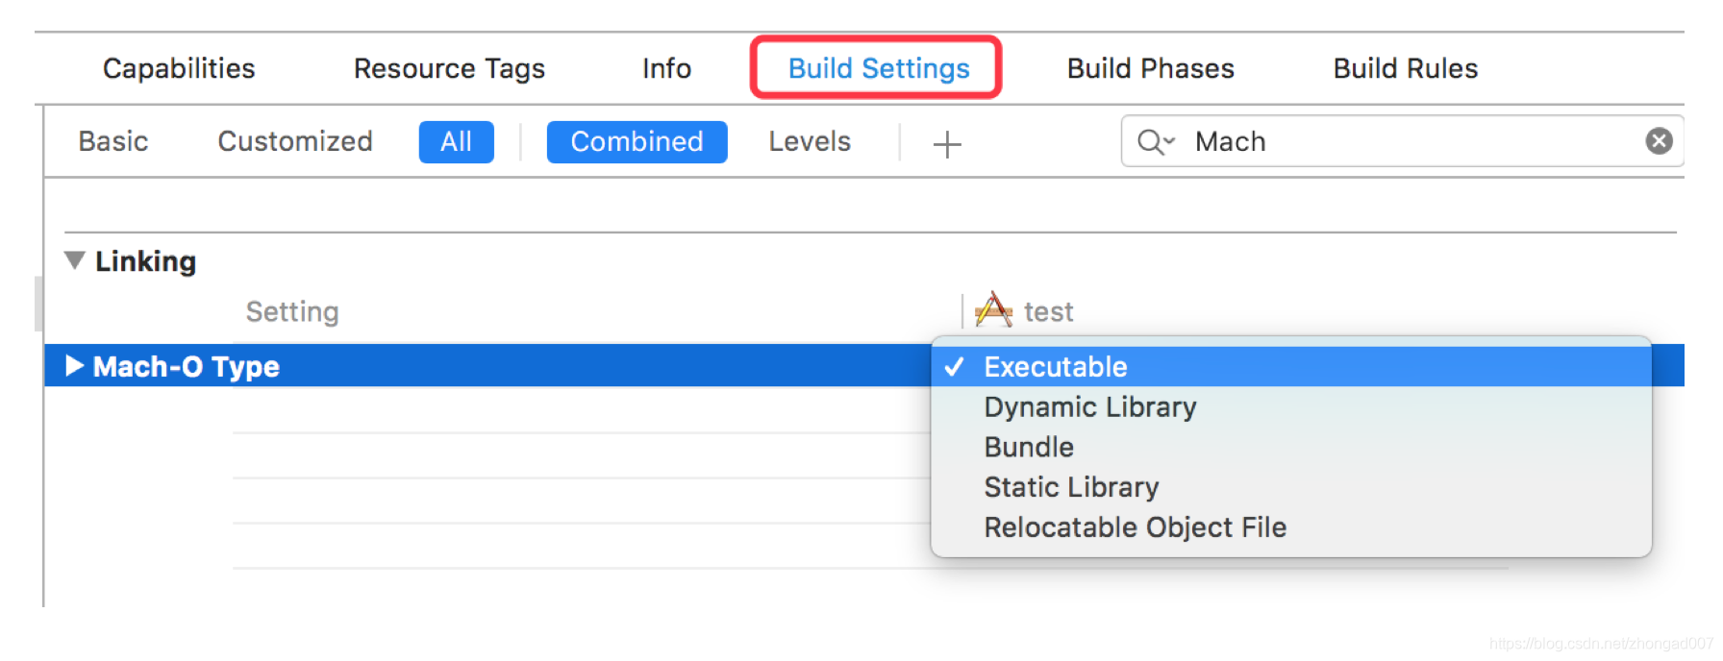Switch to Levels view
The image size is (1723, 661).
coord(810,141)
